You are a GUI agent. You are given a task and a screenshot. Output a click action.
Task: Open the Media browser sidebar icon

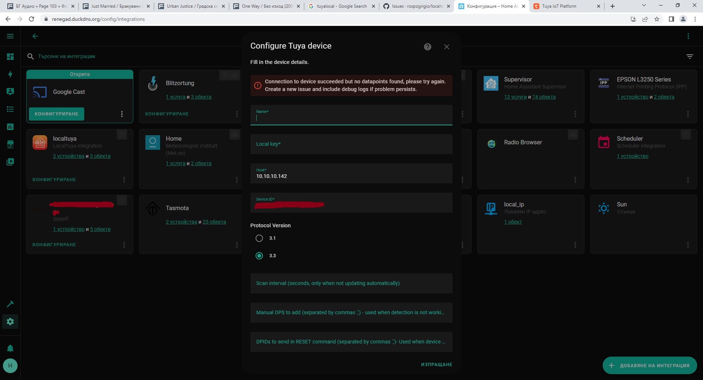(x=10, y=162)
